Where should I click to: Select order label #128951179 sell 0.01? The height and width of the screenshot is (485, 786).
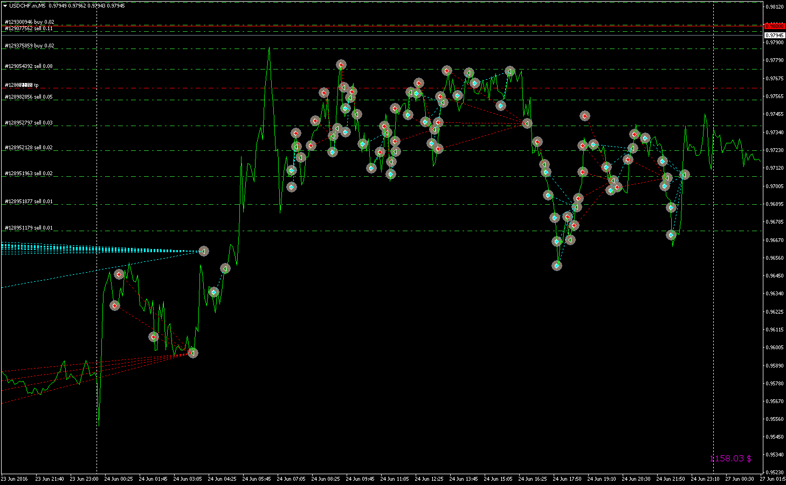29,228
